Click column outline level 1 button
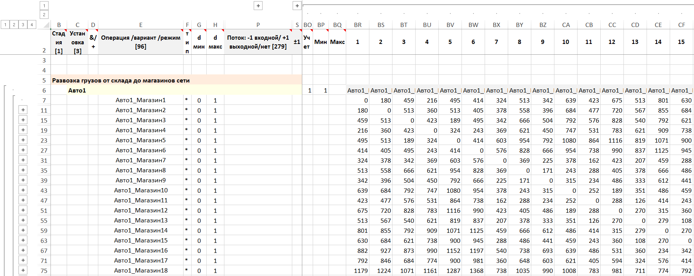 (x=44, y=6)
